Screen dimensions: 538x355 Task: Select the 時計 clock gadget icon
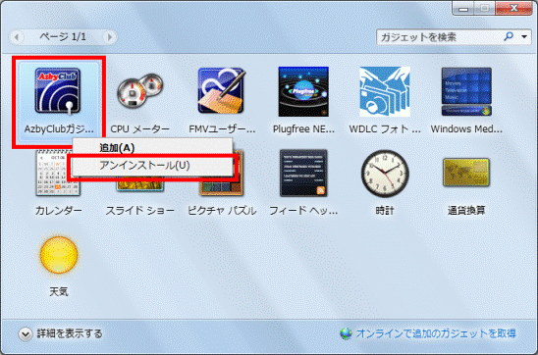point(385,174)
